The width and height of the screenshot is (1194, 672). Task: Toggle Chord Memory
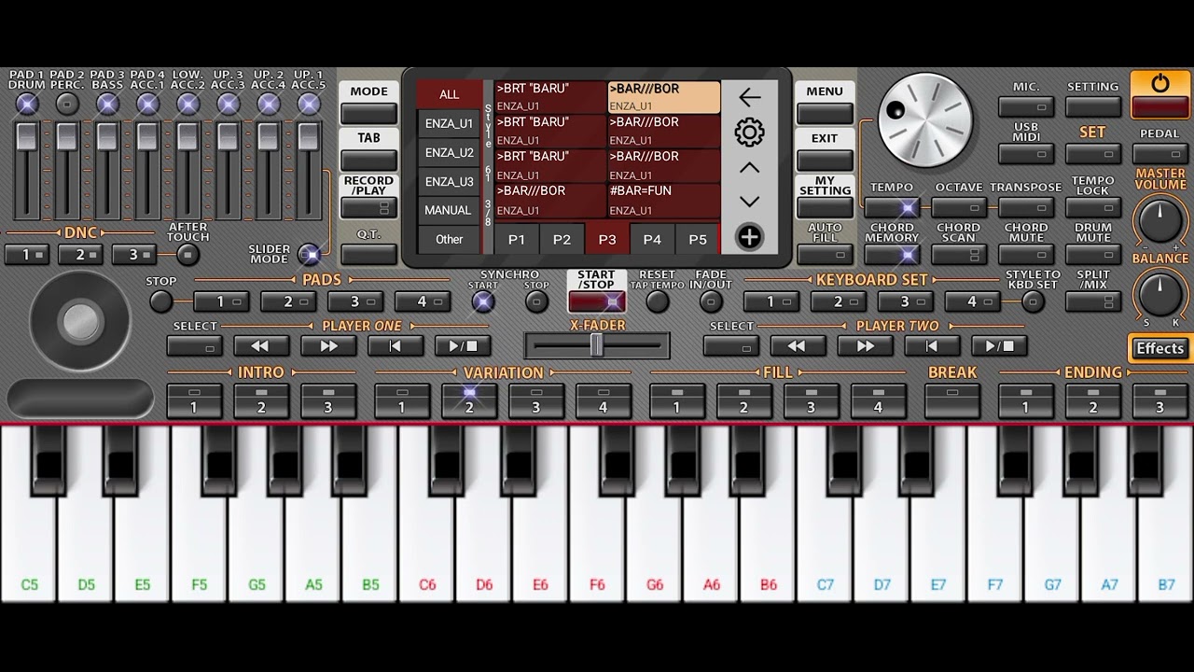(892, 255)
